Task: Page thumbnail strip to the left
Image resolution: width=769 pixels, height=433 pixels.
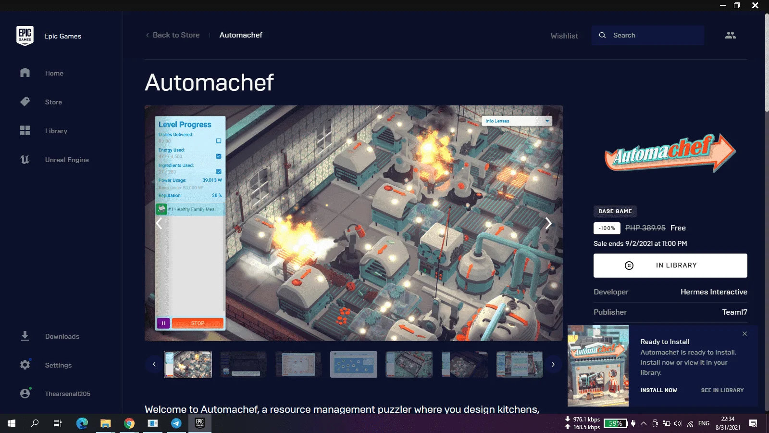Action: [x=154, y=364]
